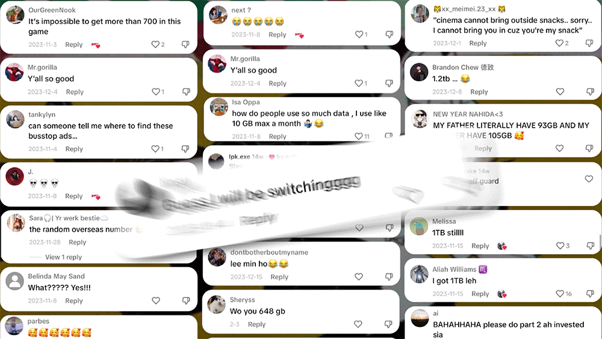Open OurGreenNook's profile avatar
The image size is (602, 339).
click(x=16, y=15)
